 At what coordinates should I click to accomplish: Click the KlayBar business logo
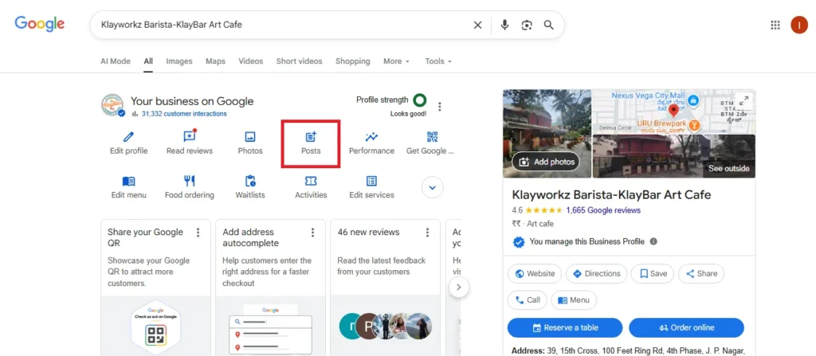coord(112,105)
